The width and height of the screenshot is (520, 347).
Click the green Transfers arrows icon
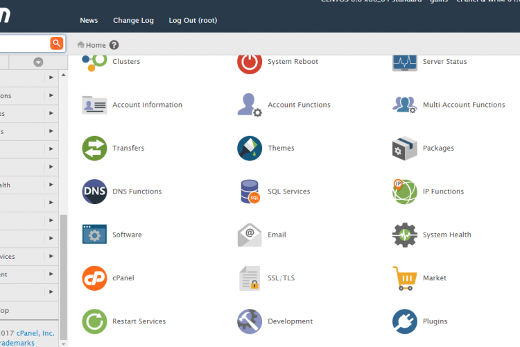(94, 148)
